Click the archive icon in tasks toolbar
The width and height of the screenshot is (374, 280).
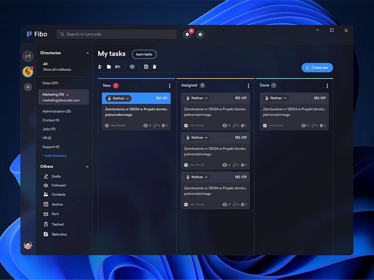click(x=146, y=67)
